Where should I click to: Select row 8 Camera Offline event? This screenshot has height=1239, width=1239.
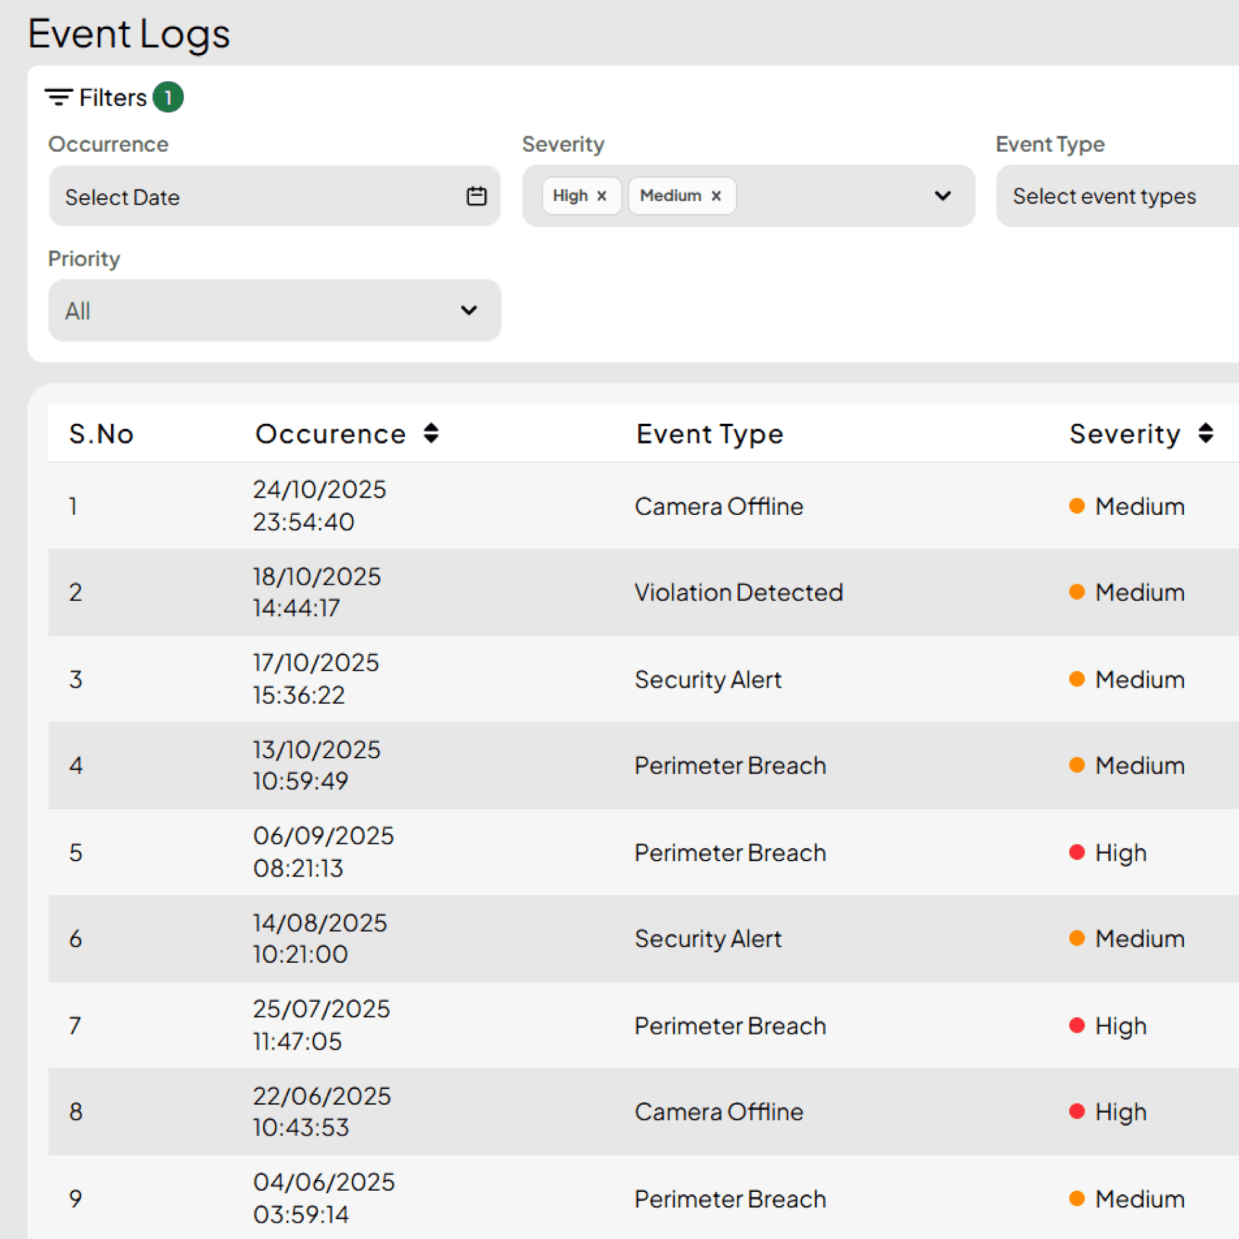click(x=718, y=1111)
